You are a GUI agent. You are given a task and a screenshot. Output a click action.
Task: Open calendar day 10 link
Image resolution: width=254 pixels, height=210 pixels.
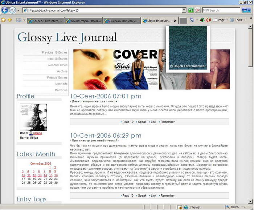click(x=24, y=175)
